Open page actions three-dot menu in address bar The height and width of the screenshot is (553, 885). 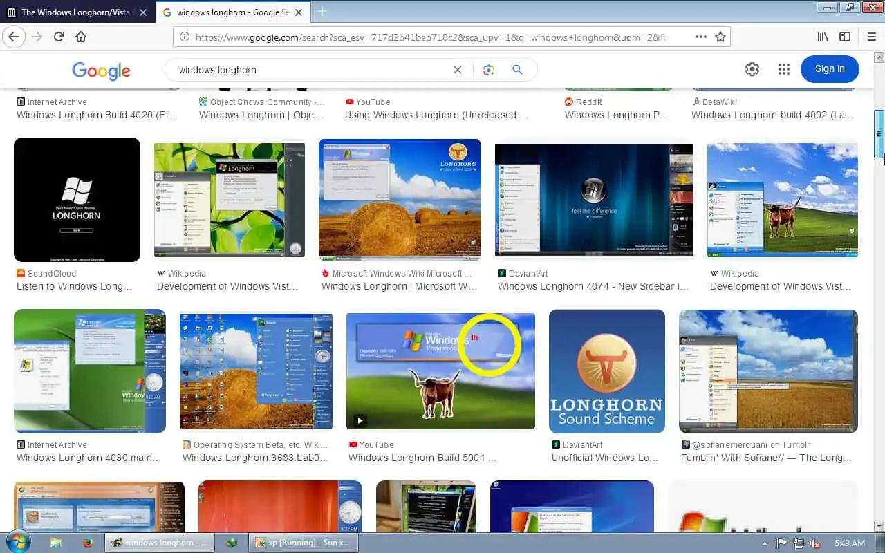[700, 37]
